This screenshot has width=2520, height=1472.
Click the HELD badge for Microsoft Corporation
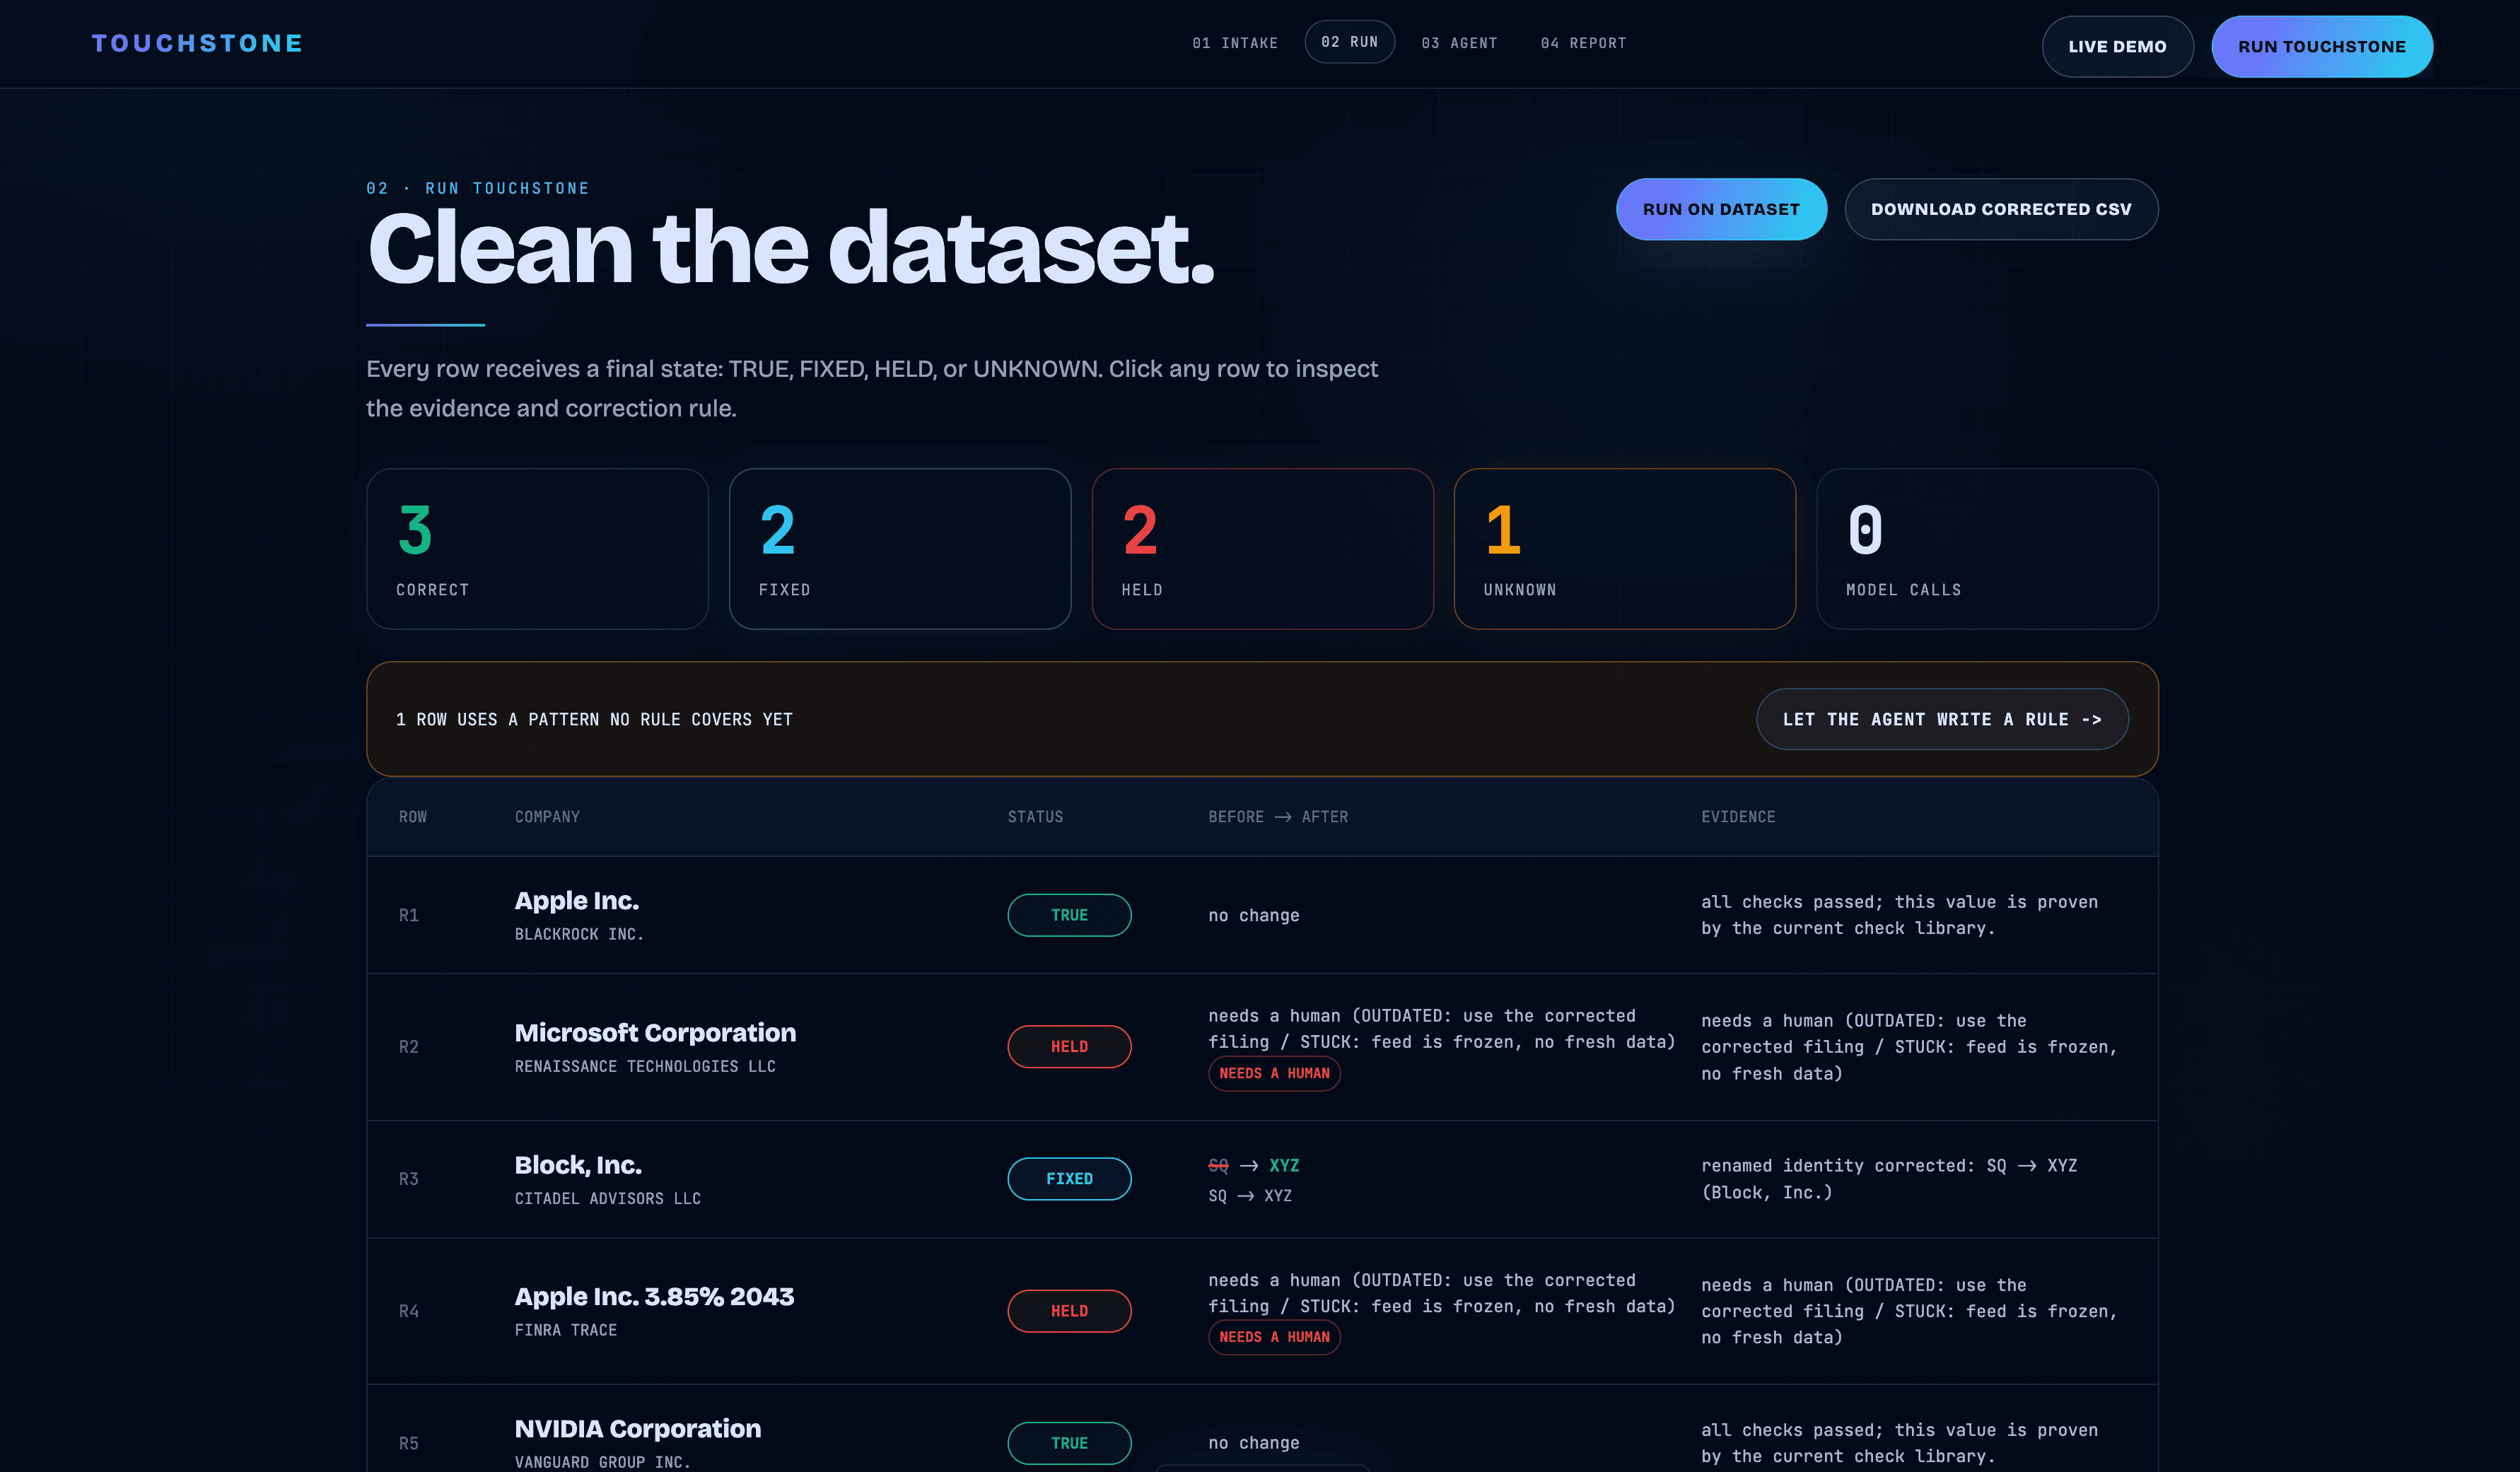1069,1047
